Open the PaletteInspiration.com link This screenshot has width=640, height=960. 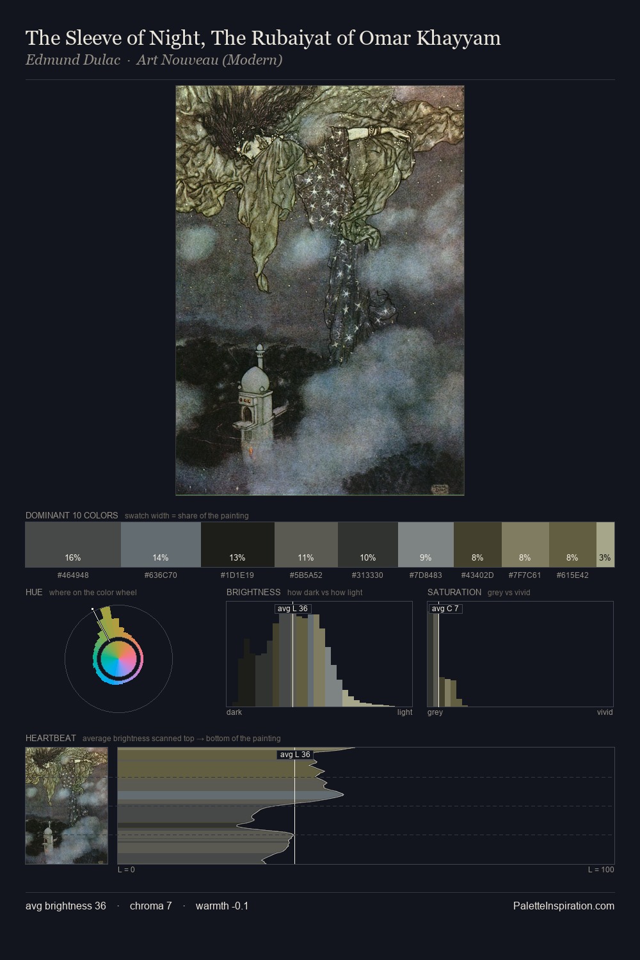point(564,906)
